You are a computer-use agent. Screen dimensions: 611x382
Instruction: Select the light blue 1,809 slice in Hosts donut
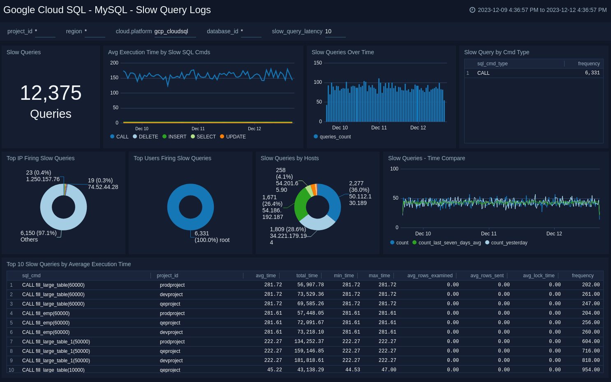pyautogui.click(x=317, y=223)
